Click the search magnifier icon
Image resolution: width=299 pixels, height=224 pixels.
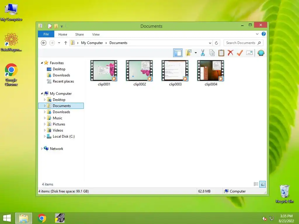[x=259, y=43]
